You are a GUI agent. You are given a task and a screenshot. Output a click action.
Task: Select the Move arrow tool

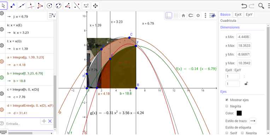tap(3, 6)
